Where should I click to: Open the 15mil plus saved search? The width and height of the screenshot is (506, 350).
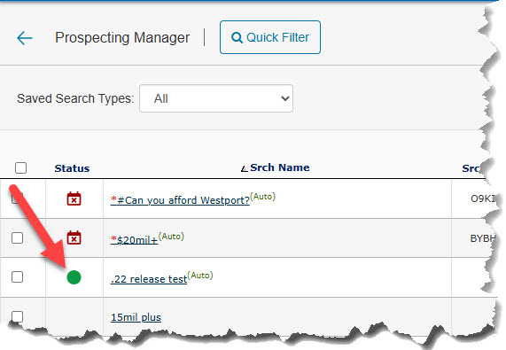[136, 317]
